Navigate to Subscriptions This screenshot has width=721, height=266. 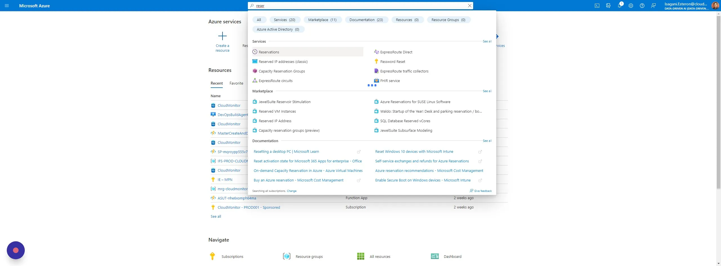[x=227, y=256]
